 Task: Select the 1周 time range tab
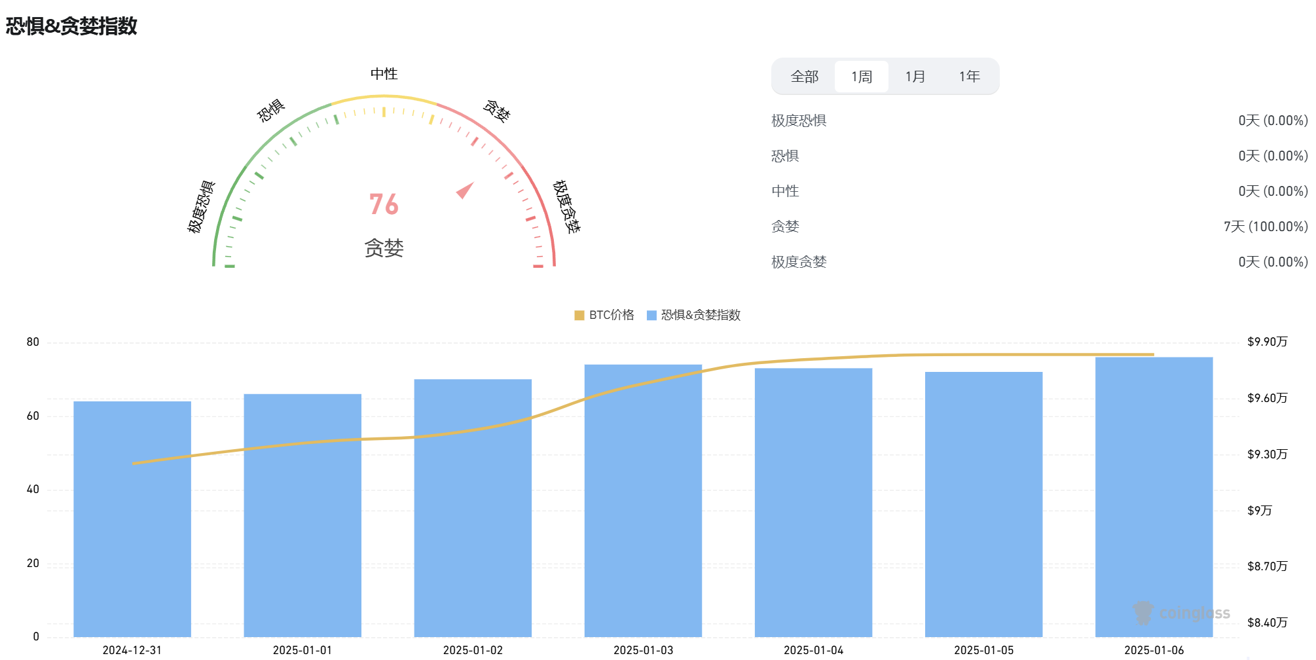(x=862, y=77)
